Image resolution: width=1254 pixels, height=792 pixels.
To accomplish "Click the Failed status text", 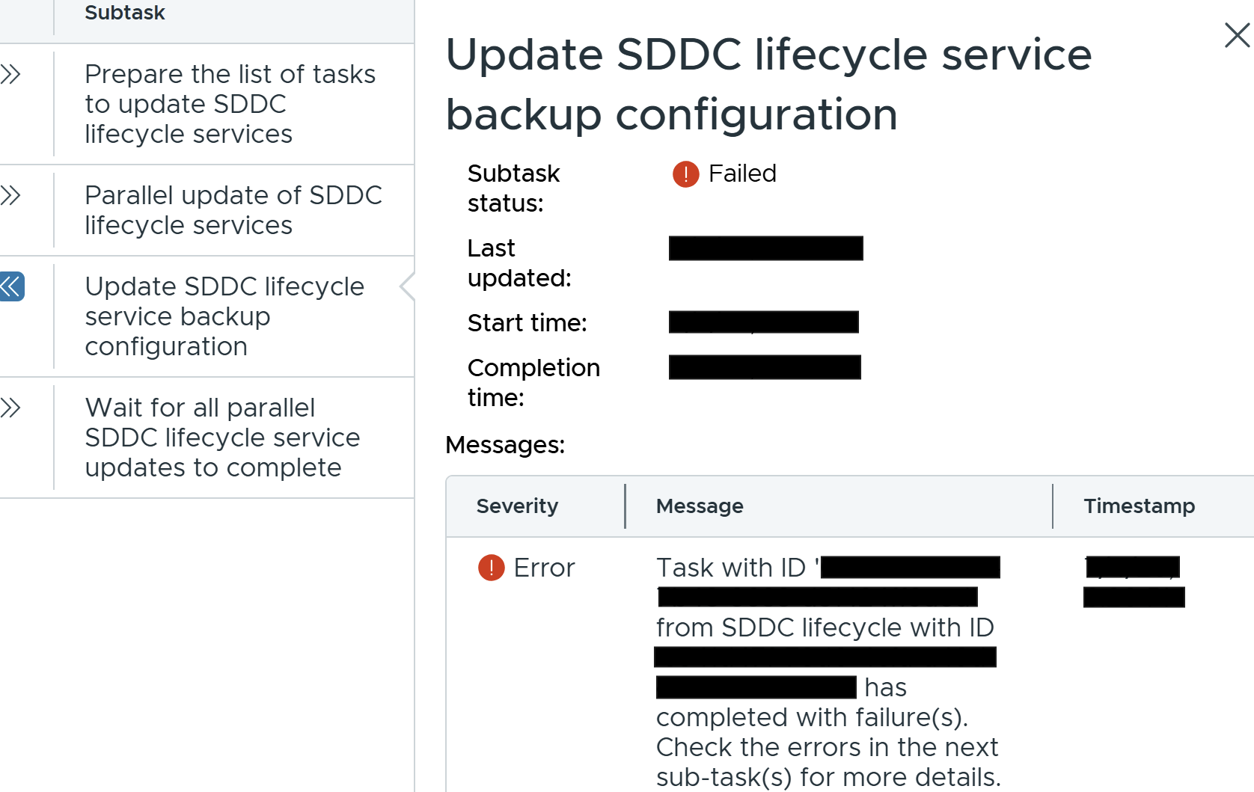I will [742, 174].
